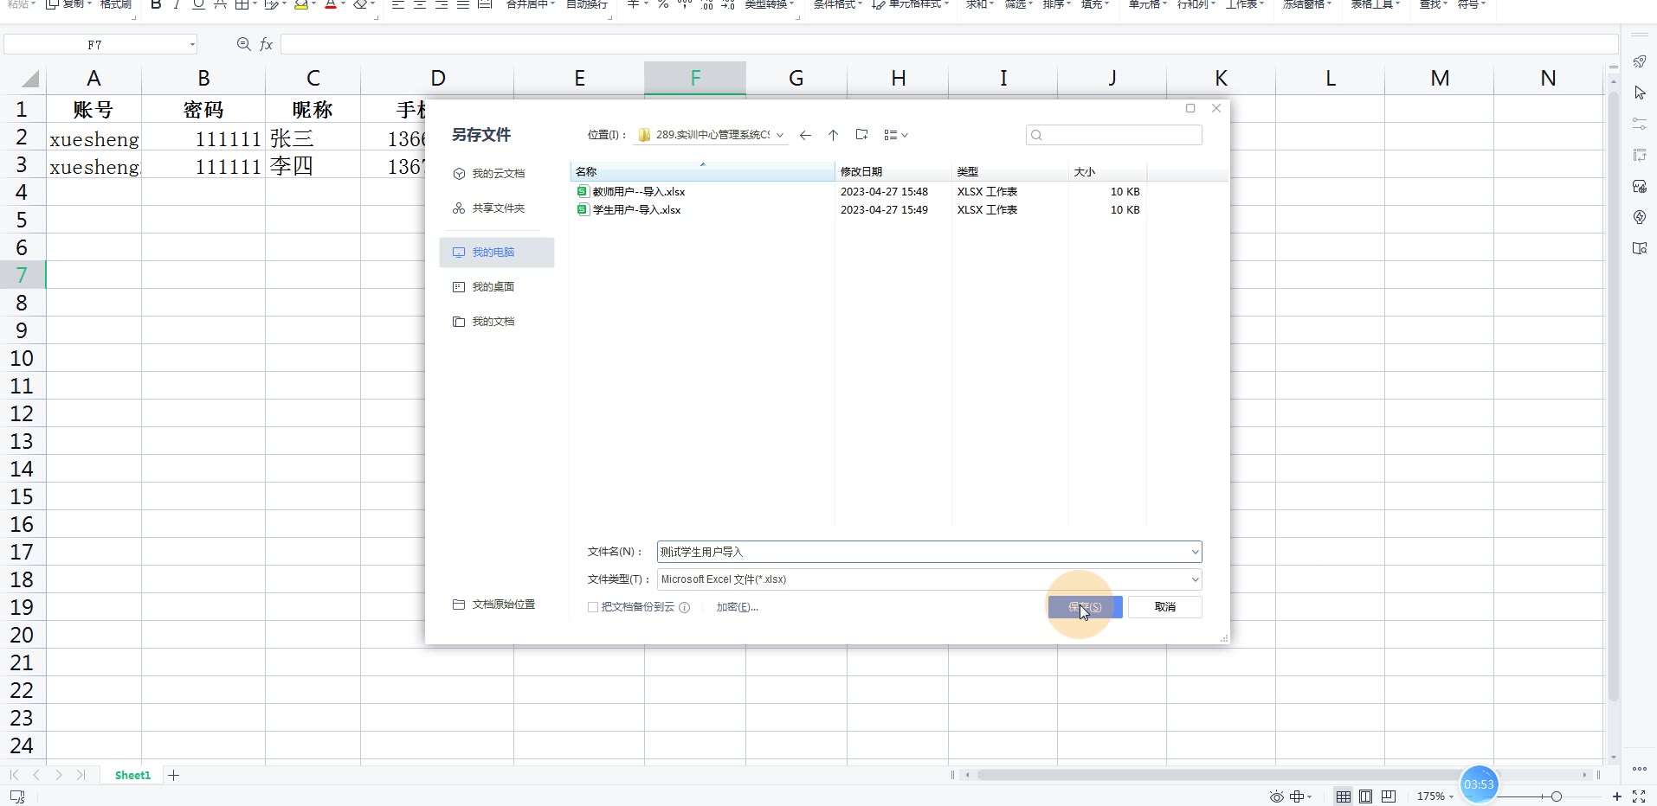Toggle eye protection mode in status bar
Image resolution: width=1657 pixels, height=806 pixels.
coord(1276,796)
